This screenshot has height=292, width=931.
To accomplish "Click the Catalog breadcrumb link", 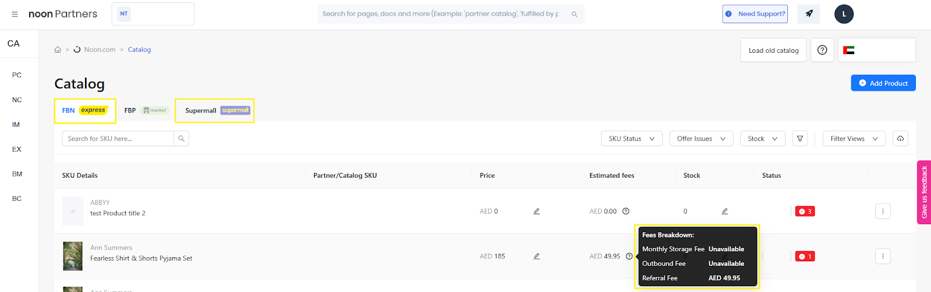I will [139, 50].
